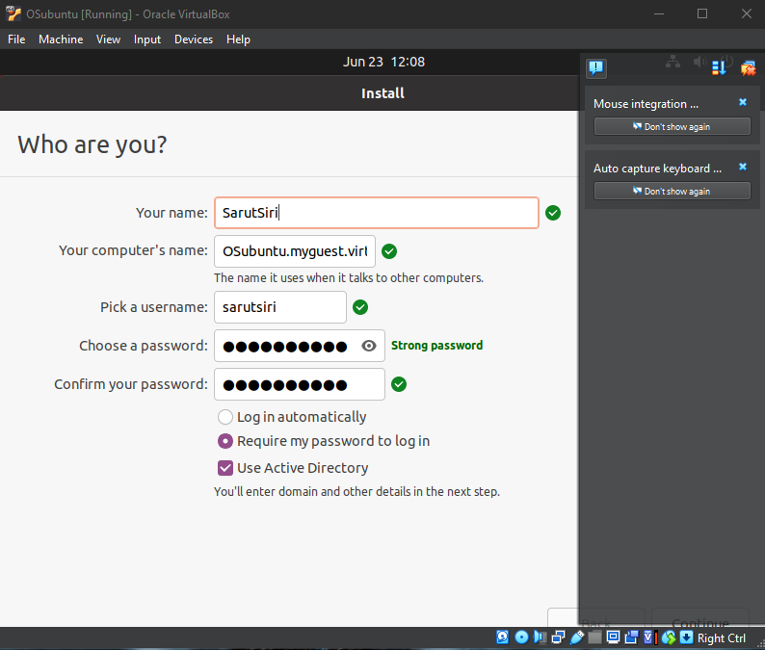Click the notification center icon with exclamation mark

(x=596, y=67)
